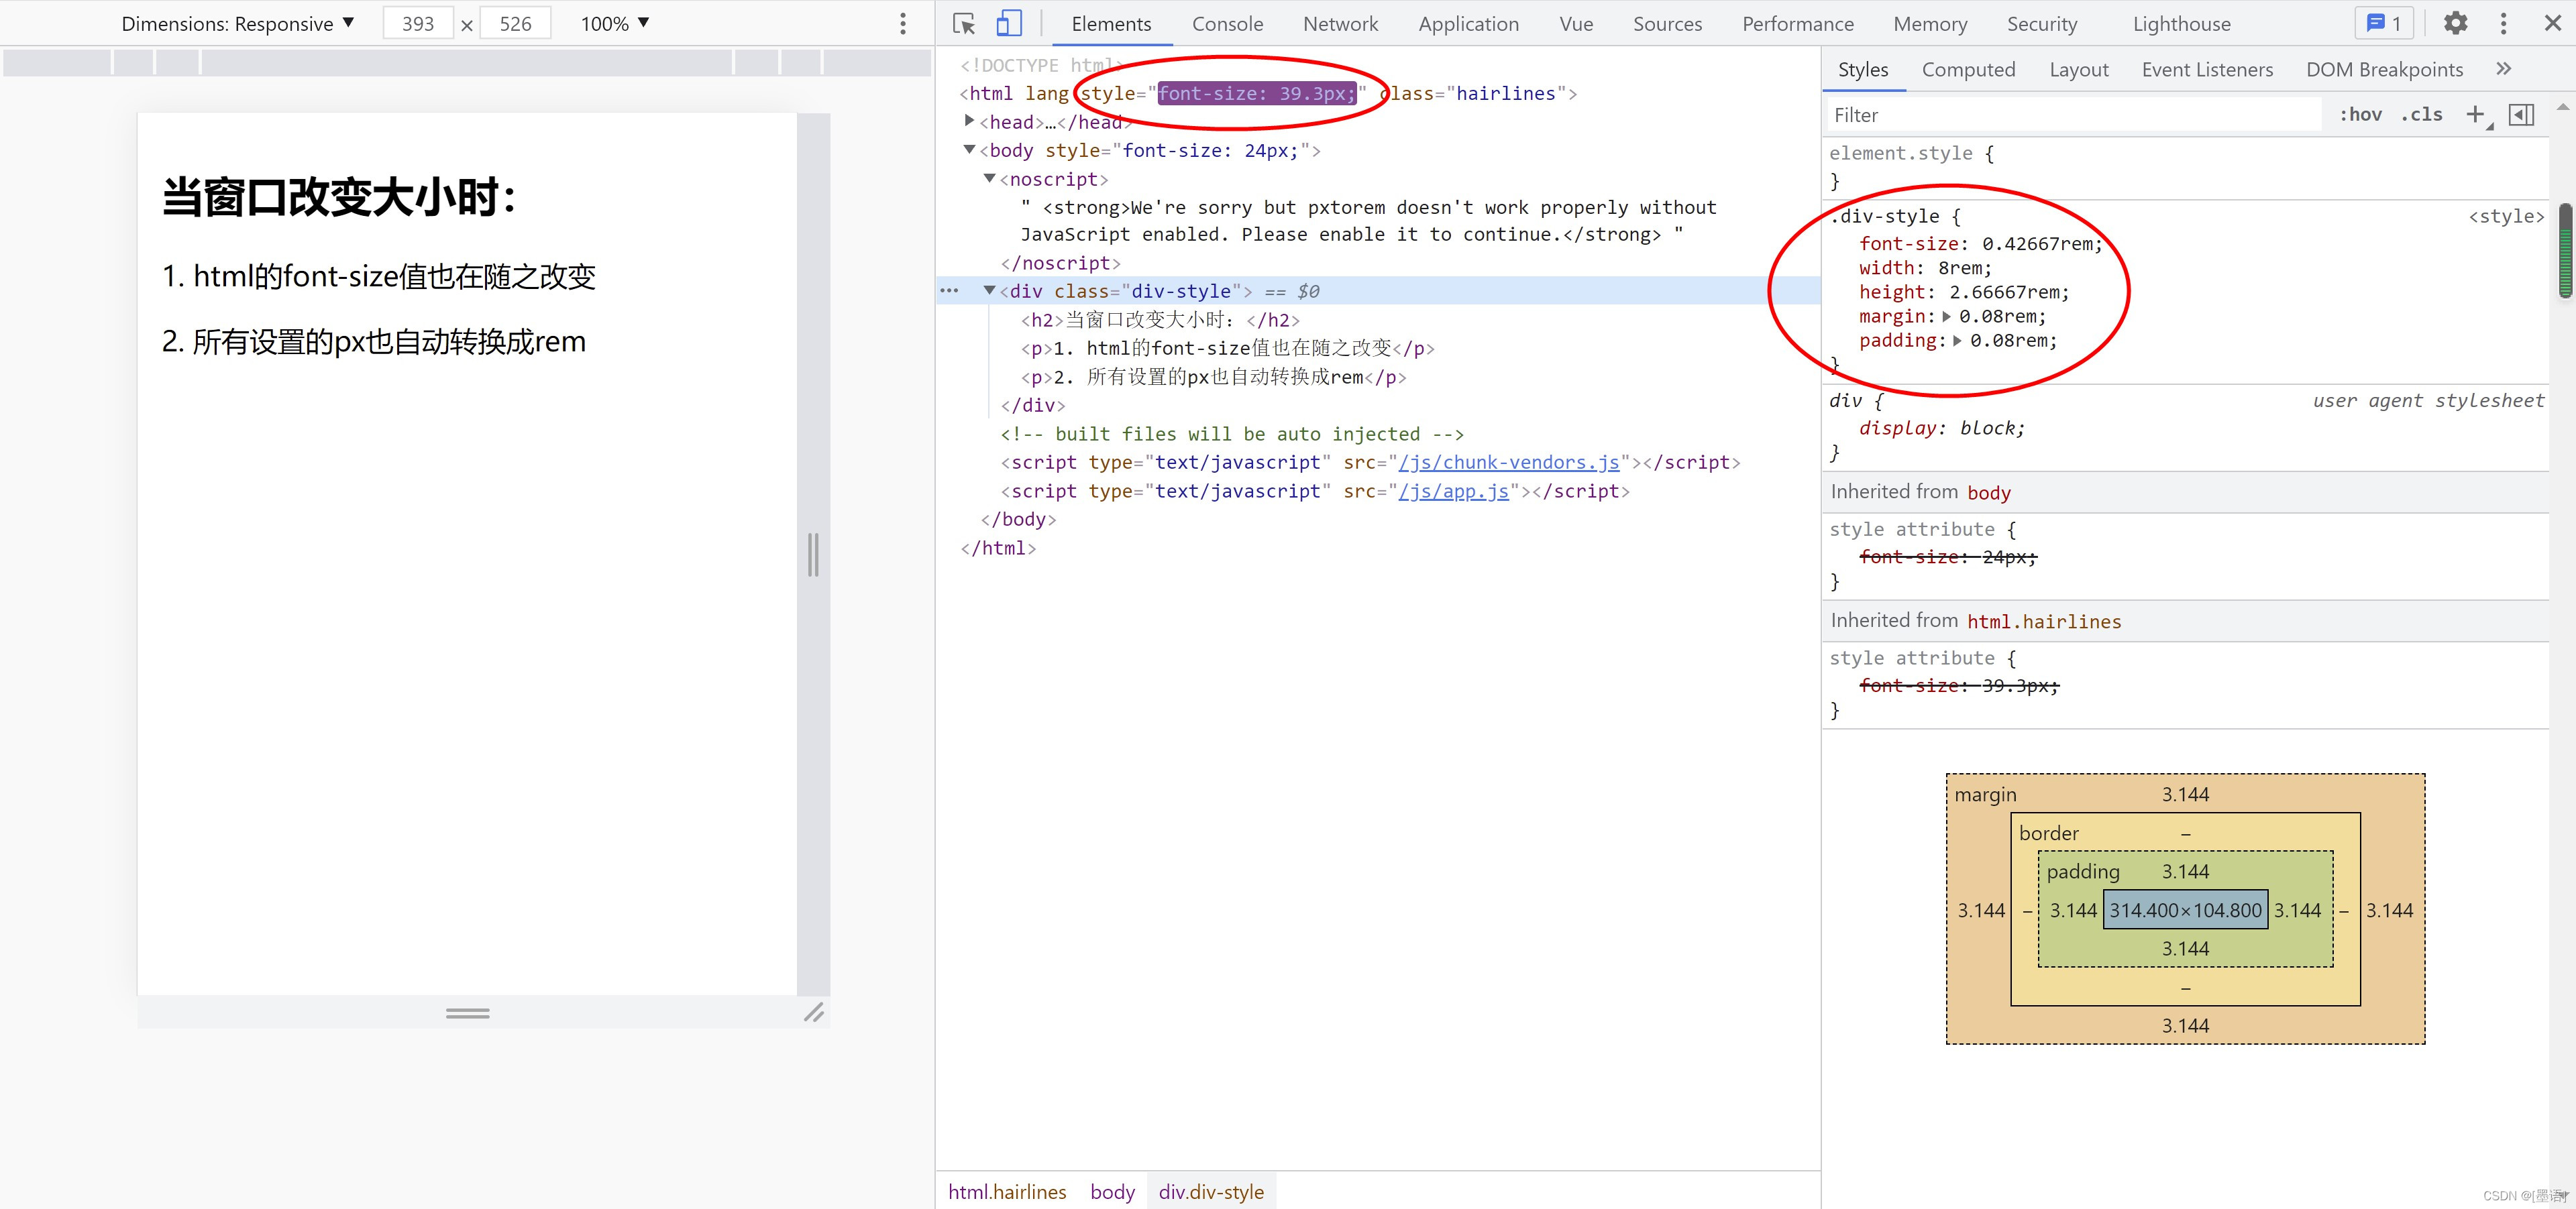Collapse the div.div-style element node
Screen dimensions: 2576x1209
click(989, 291)
